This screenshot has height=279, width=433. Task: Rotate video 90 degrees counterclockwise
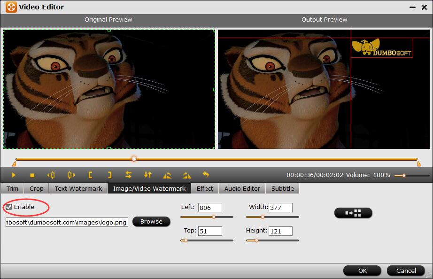167,175
